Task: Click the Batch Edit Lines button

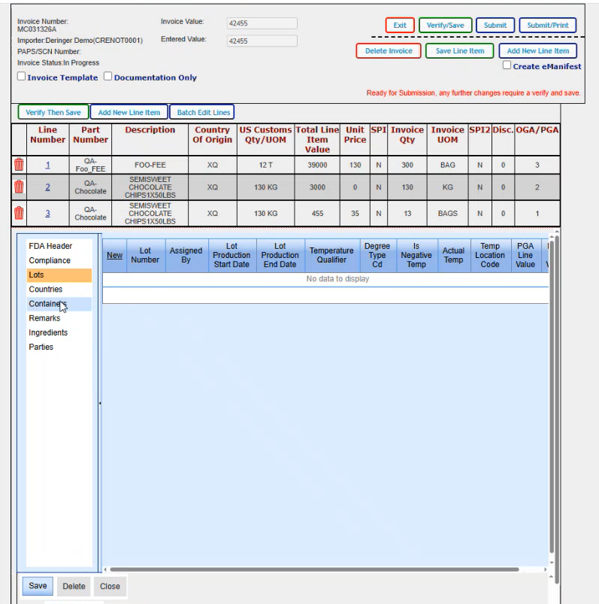Action: point(203,113)
